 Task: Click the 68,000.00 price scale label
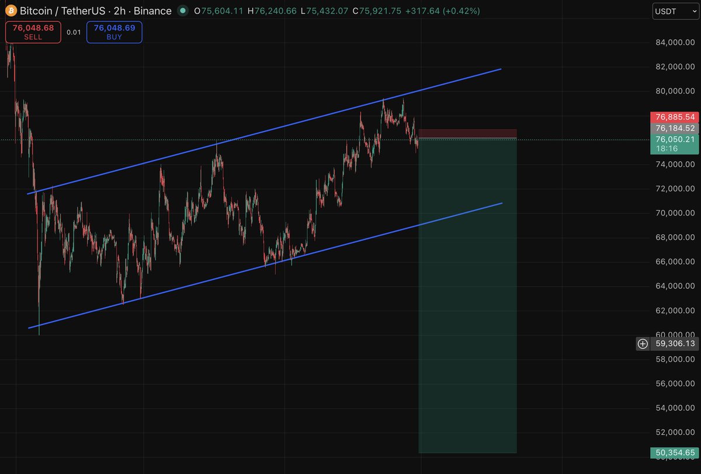674,238
